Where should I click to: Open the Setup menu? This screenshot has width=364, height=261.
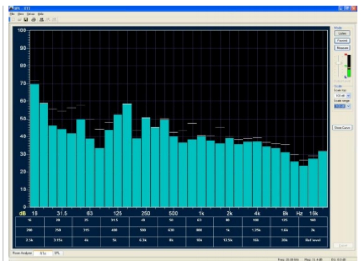point(30,14)
